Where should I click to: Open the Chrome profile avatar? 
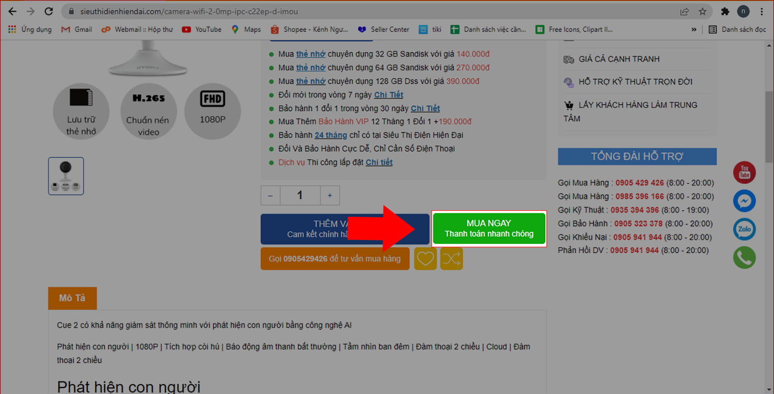pyautogui.click(x=743, y=11)
